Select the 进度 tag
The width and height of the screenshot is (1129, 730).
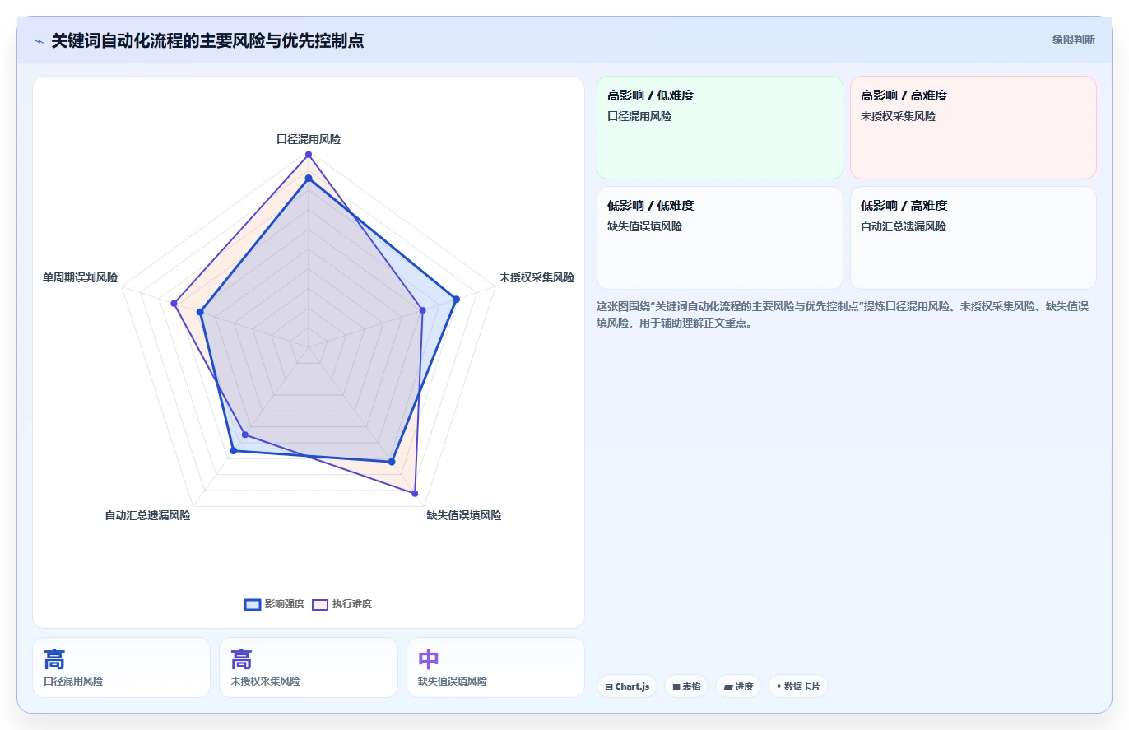click(738, 686)
